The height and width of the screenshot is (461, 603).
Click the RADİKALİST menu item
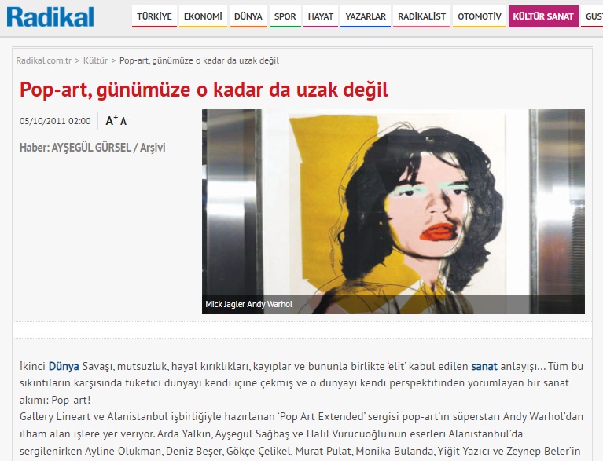(421, 16)
